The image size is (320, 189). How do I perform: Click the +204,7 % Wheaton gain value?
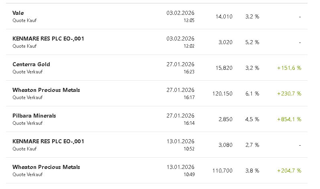289,171
